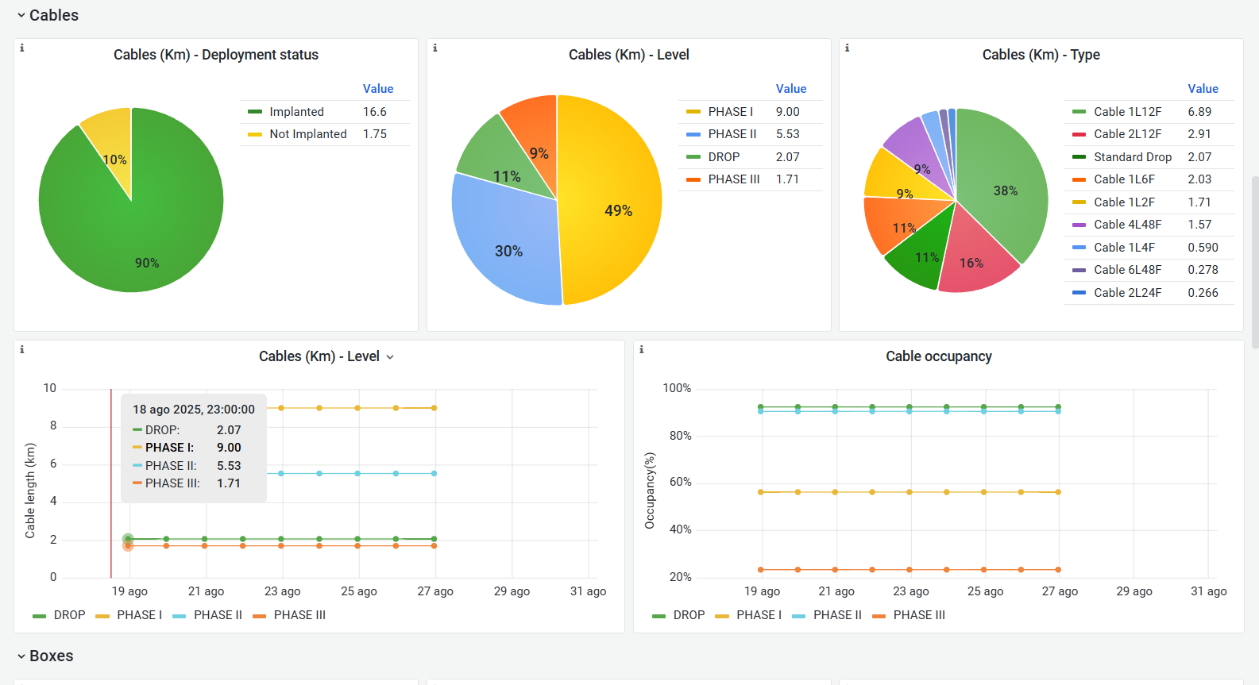1259x685 pixels.
Task: Toggle DROP in Level pie legend
Action: pyautogui.click(x=724, y=157)
